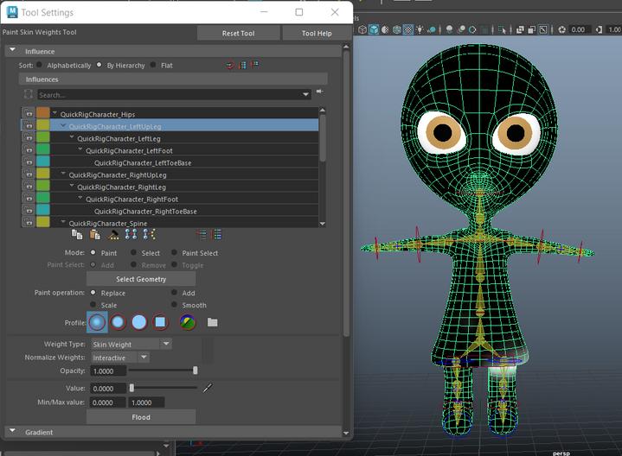Select the Flat sort option

click(x=154, y=65)
